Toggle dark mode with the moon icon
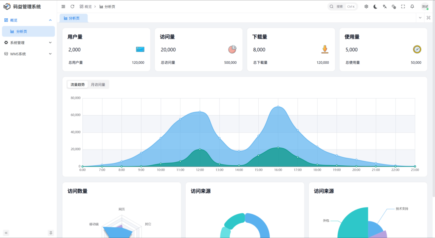The width and height of the screenshot is (435, 238). tap(375, 6)
